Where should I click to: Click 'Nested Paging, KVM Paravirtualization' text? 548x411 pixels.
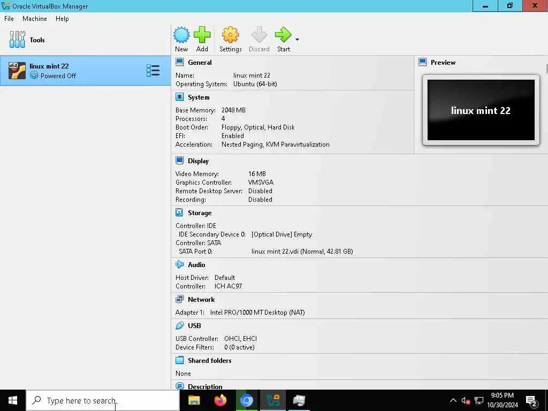pyautogui.click(x=276, y=144)
